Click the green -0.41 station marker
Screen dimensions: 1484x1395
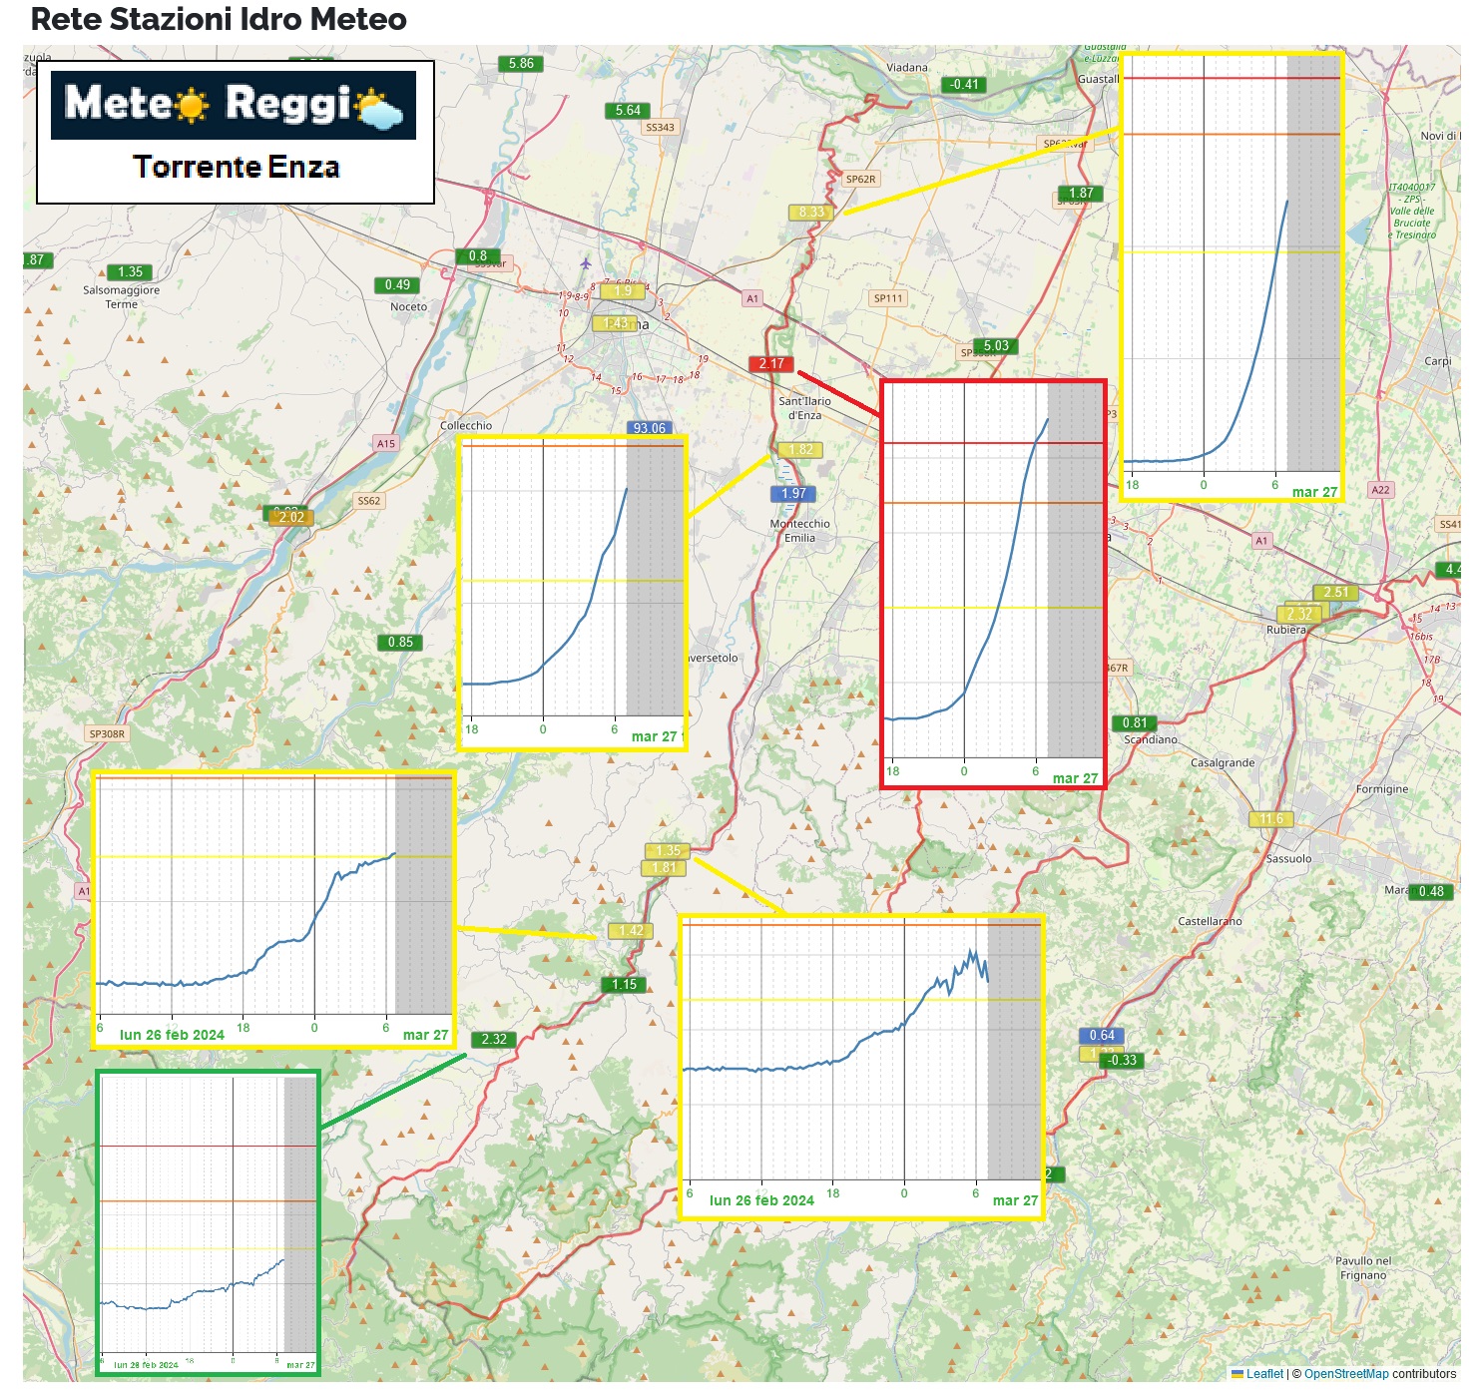(x=964, y=85)
